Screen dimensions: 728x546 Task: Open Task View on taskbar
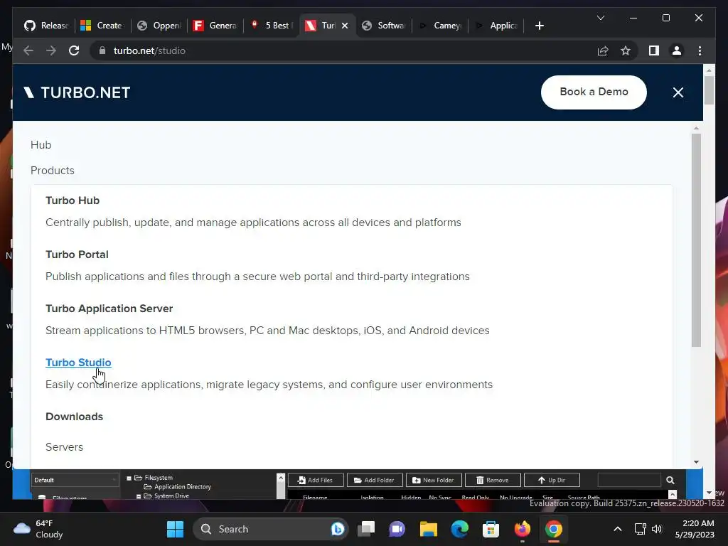[x=366, y=529]
